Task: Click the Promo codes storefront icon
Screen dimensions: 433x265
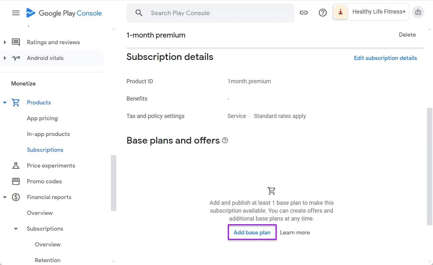Action: point(15,181)
